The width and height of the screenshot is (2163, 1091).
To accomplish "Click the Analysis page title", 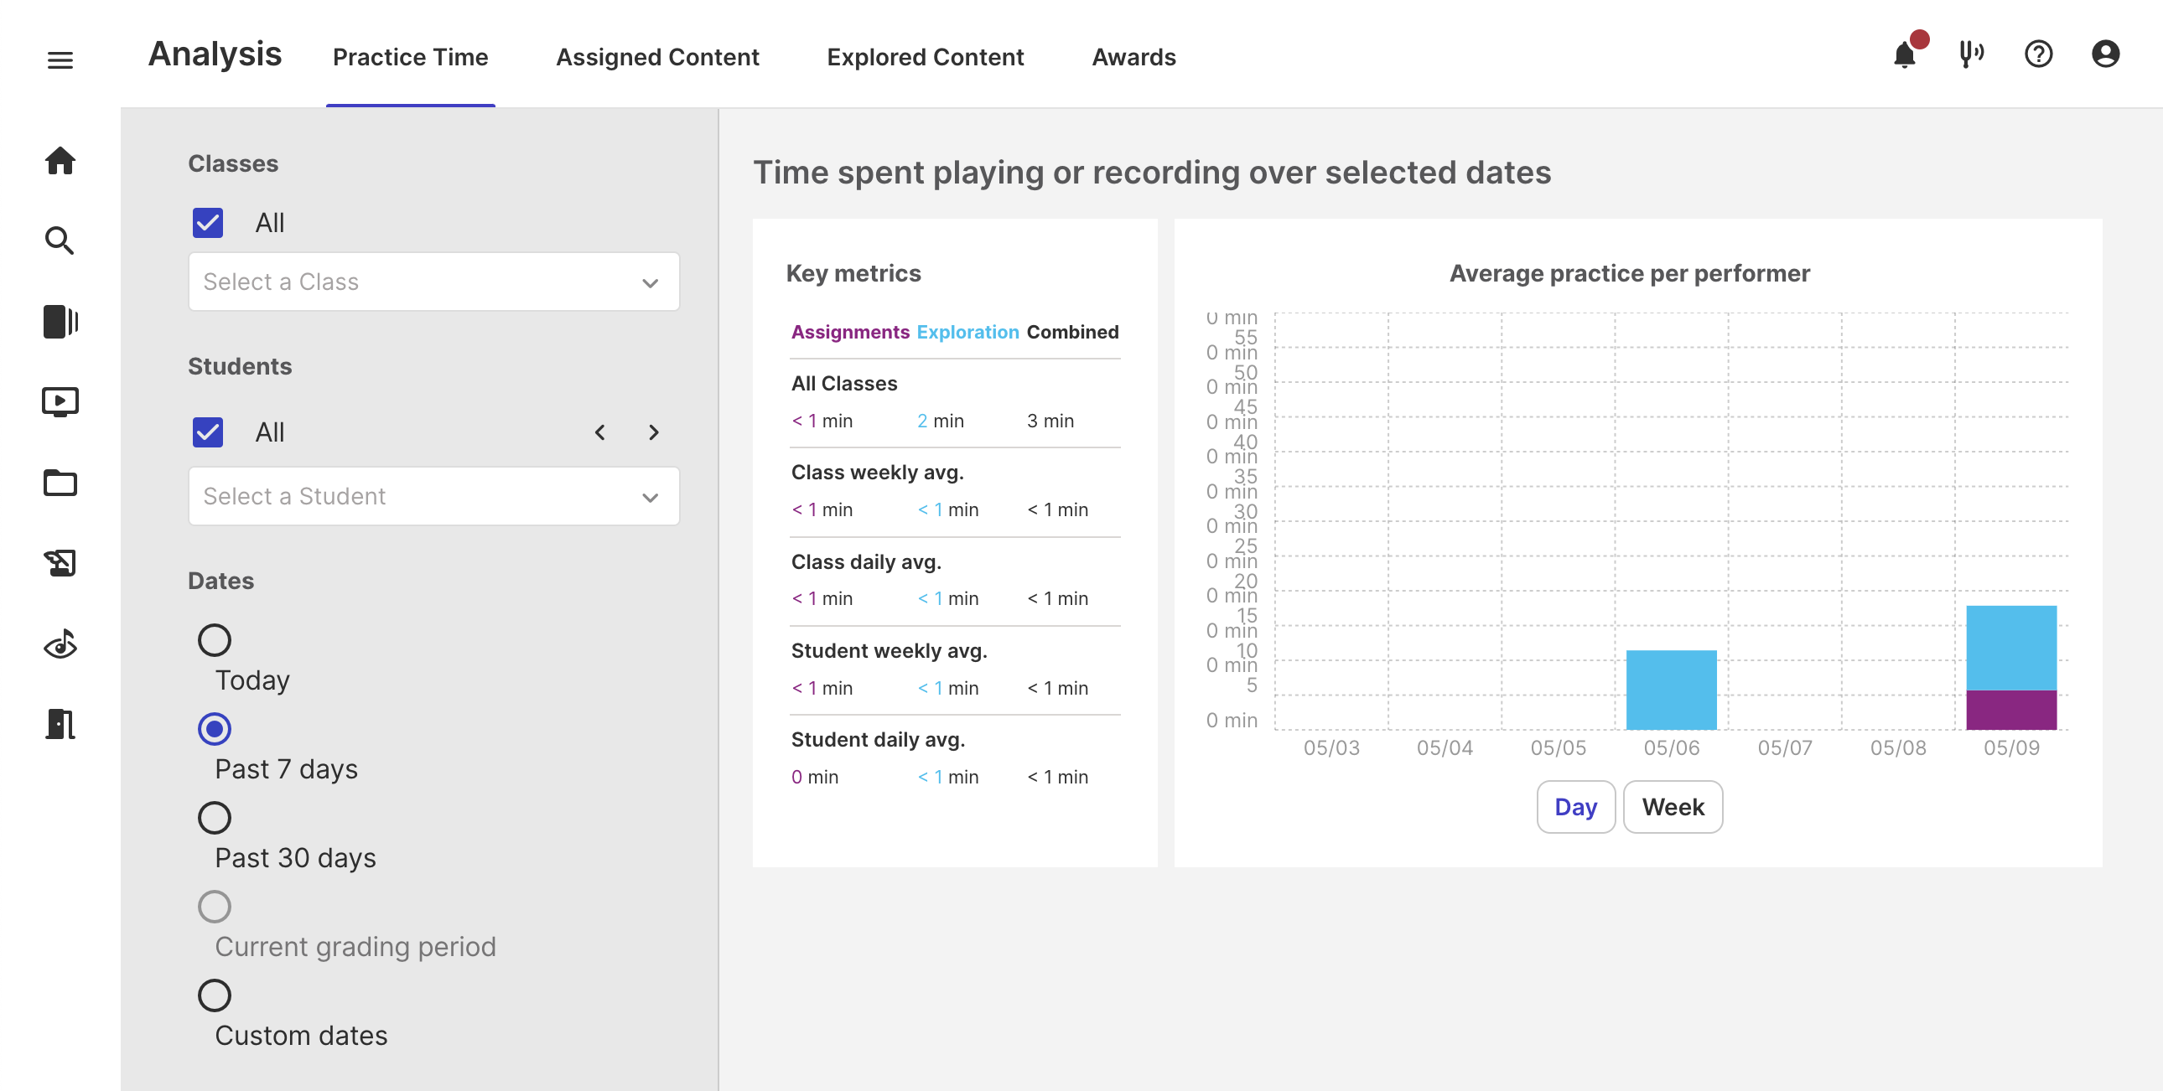I will click(215, 54).
